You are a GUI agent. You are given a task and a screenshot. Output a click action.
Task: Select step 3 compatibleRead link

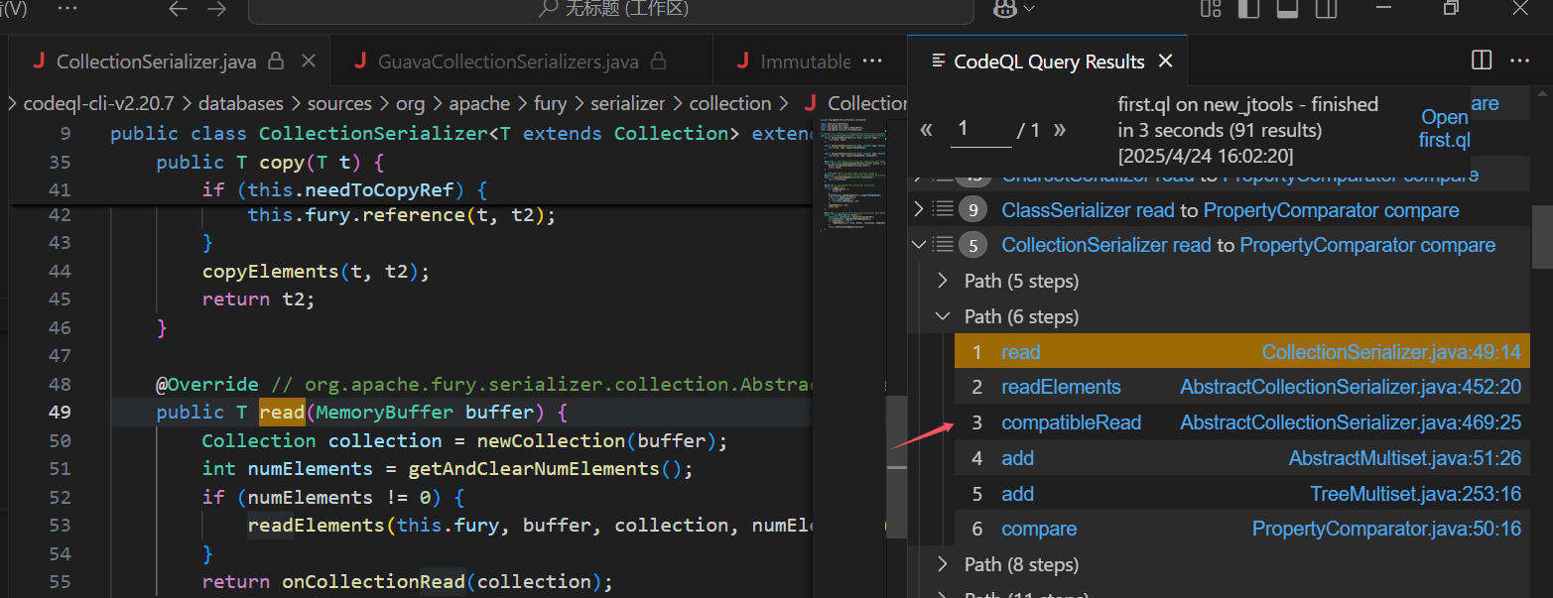(x=1071, y=422)
